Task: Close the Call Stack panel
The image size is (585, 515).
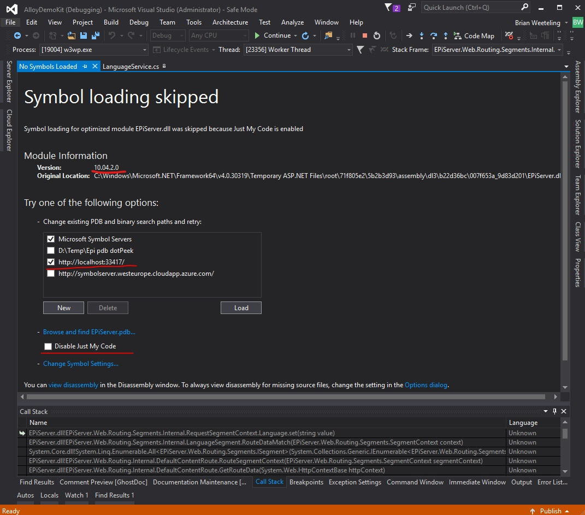Action: (x=564, y=411)
